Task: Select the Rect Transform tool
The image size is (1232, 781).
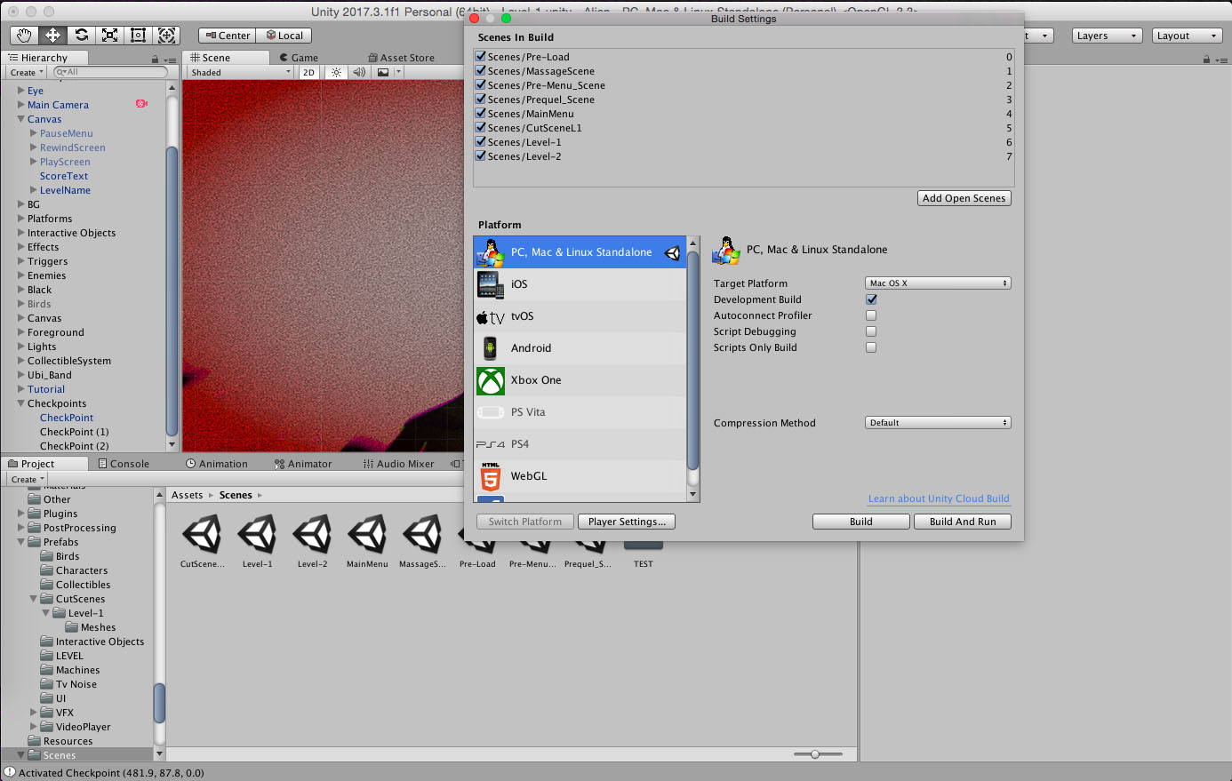Action: [139, 36]
